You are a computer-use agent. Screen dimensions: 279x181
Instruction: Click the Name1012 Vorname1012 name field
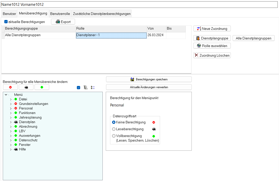click(x=139, y=5)
